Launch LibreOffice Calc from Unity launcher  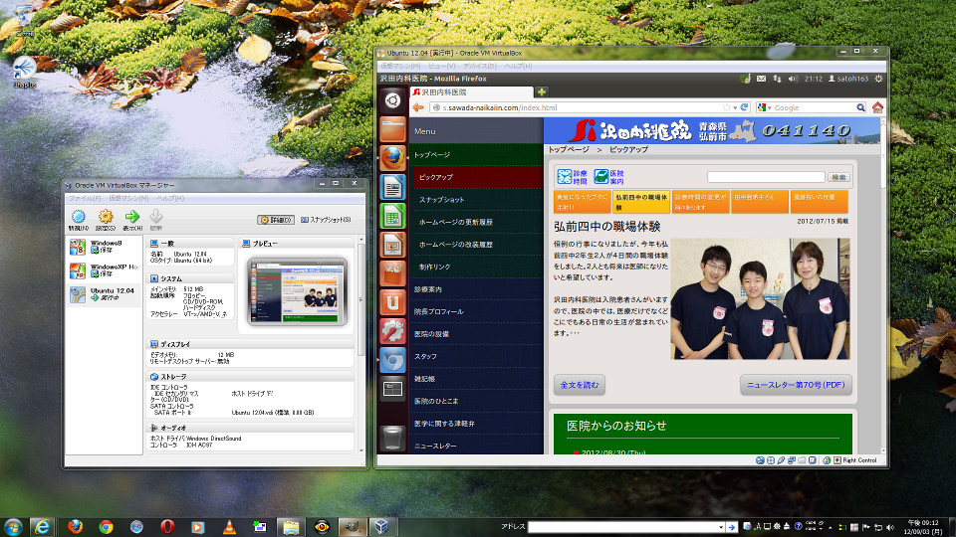[392, 216]
